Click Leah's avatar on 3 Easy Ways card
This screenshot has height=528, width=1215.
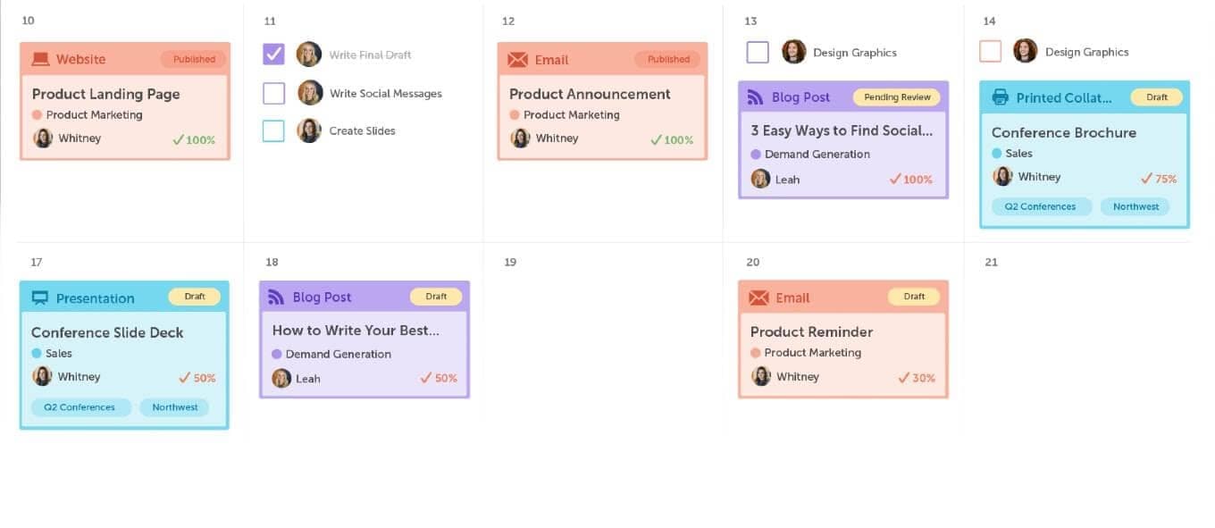click(x=760, y=180)
